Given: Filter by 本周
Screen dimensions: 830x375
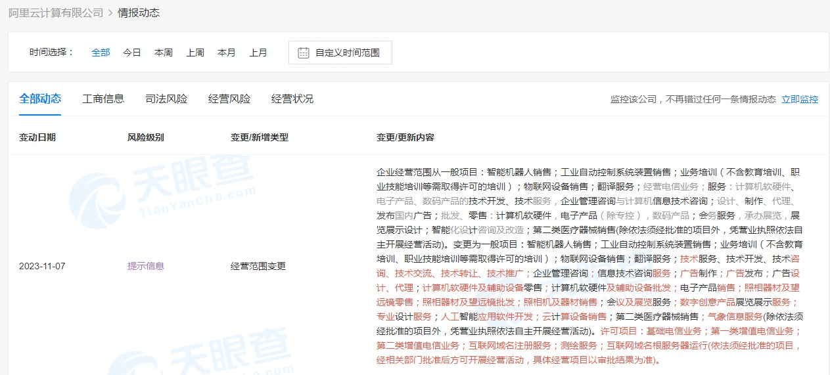Looking at the screenshot, I should [x=164, y=53].
